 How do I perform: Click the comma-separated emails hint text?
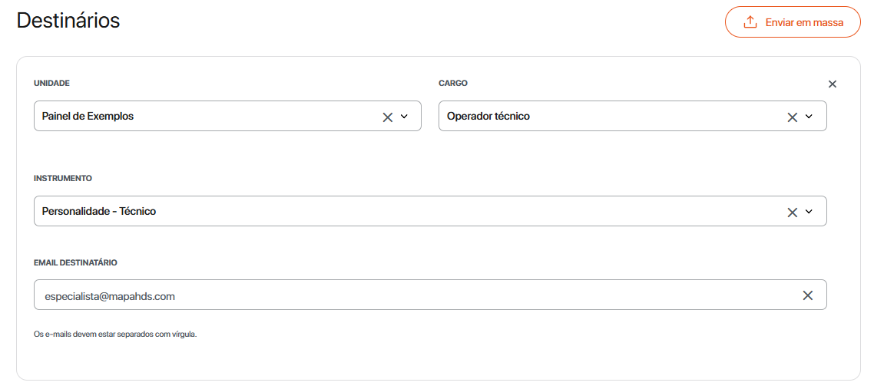(x=115, y=335)
